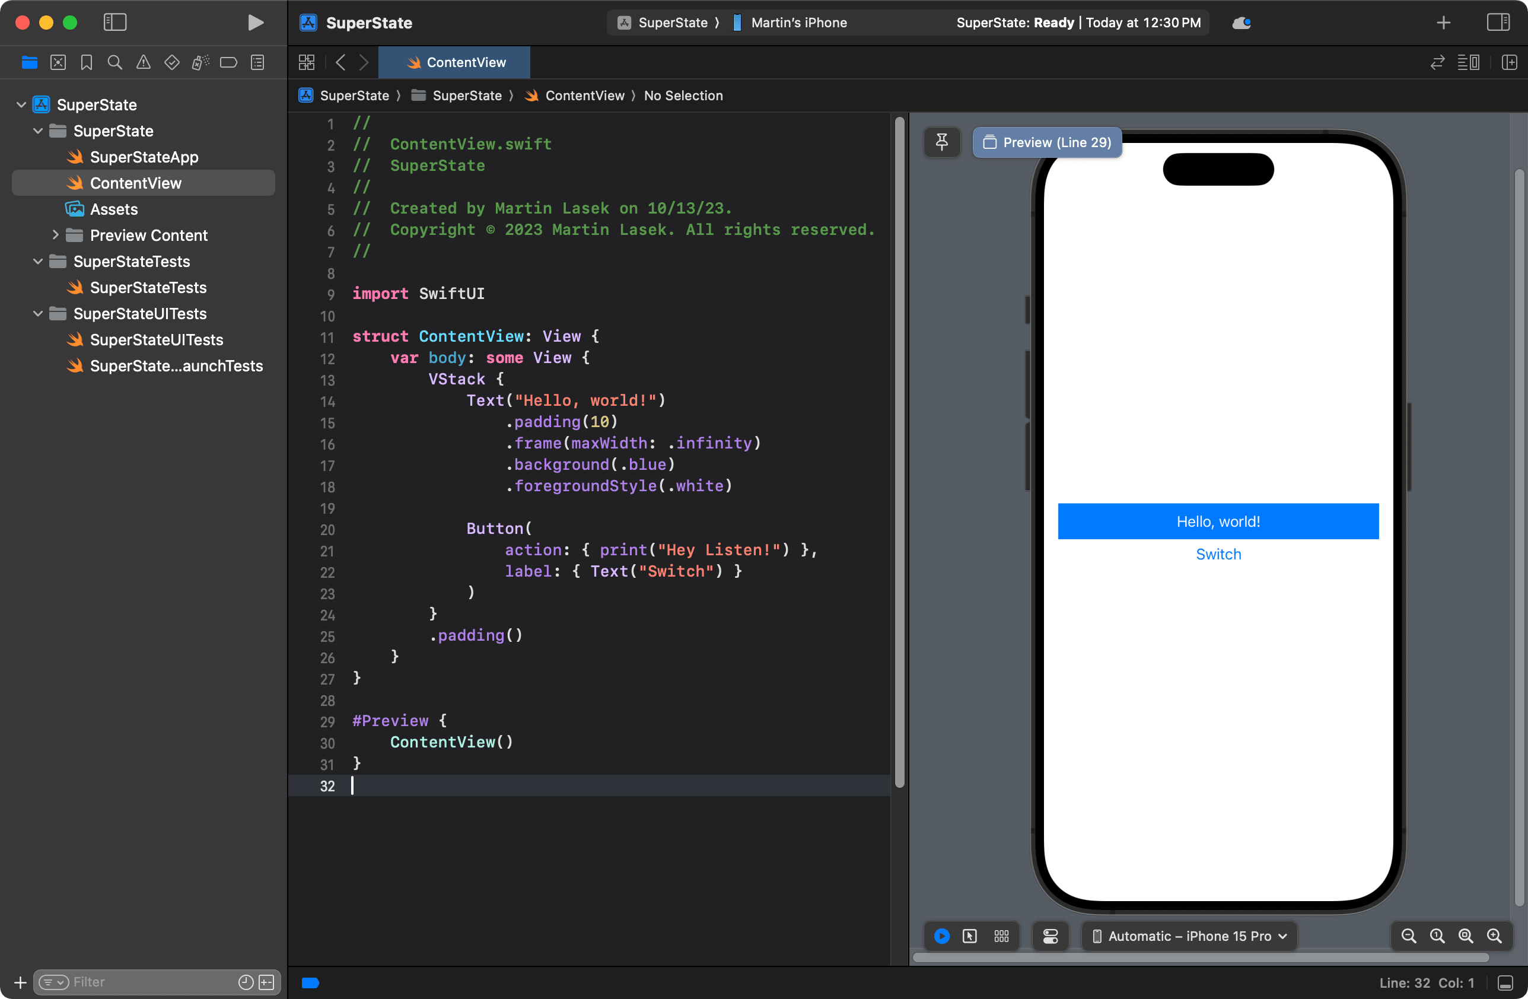Open the Bookmark navigator
This screenshot has width=1528, height=999.
click(x=86, y=62)
